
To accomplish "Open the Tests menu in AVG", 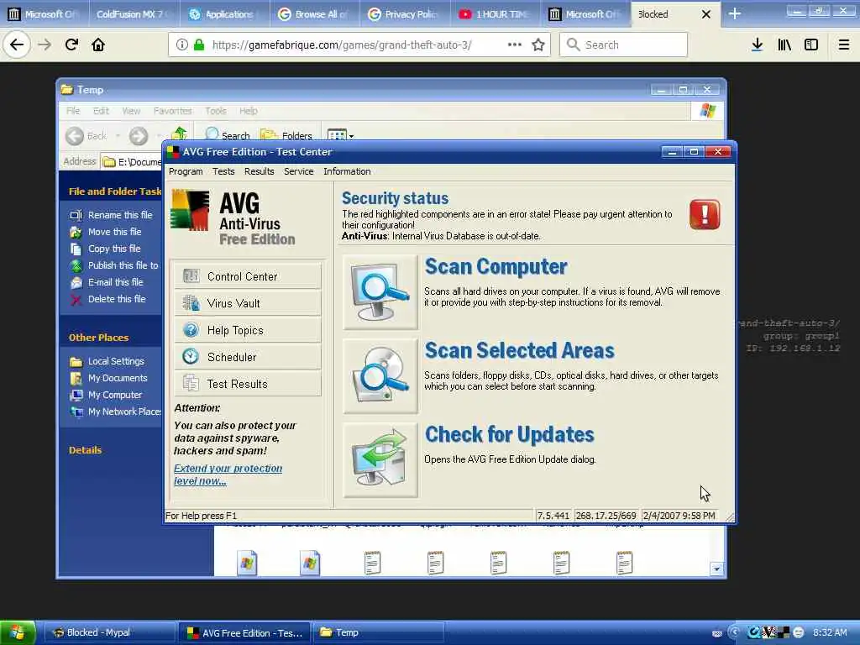I will [223, 171].
